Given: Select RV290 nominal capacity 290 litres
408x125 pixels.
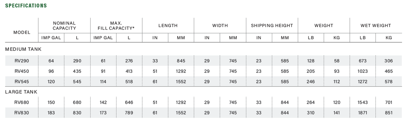Looking at the screenshot, I should pos(77,61).
